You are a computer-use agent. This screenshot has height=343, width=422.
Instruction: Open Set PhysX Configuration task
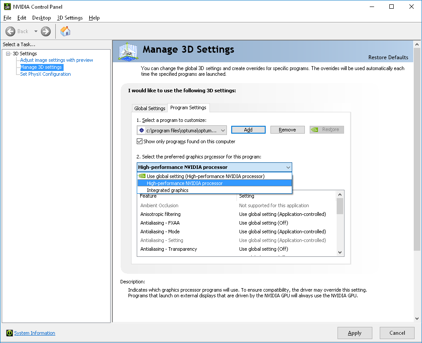tap(45, 74)
